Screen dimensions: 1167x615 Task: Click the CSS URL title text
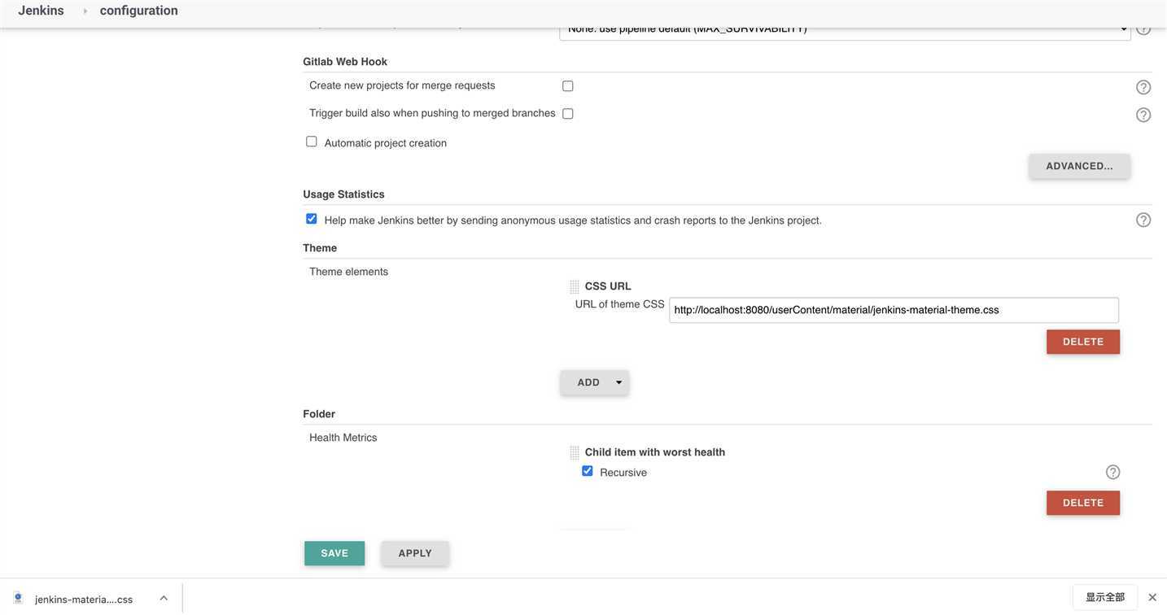pyautogui.click(x=608, y=286)
